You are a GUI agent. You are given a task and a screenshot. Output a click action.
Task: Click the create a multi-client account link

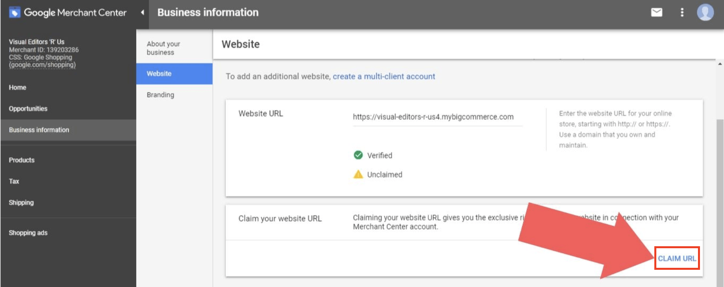pyautogui.click(x=384, y=76)
